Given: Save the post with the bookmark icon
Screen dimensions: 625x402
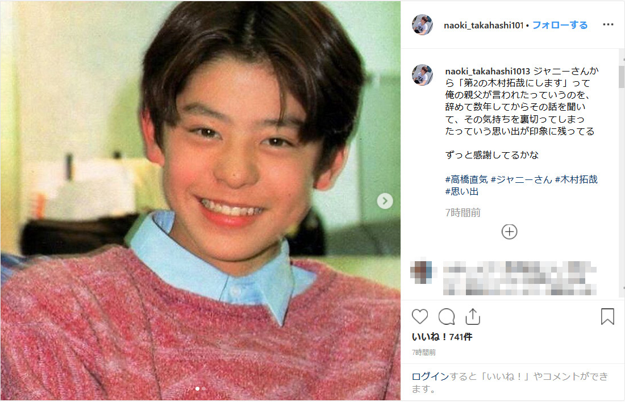Looking at the screenshot, I should pos(607,317).
